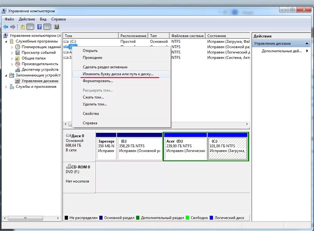Click the Show/Hide console tree icon
Image resolution: width=314 pixels, height=231 pixels.
pyautogui.click(x=30, y=27)
